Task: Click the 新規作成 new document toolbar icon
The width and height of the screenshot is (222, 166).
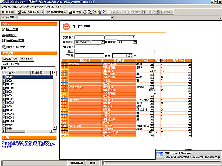Action: tap(49, 12)
